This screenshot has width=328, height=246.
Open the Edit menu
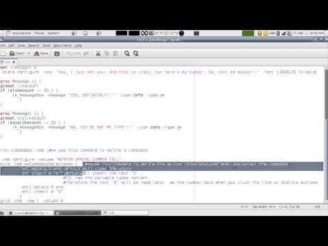coord(12,46)
